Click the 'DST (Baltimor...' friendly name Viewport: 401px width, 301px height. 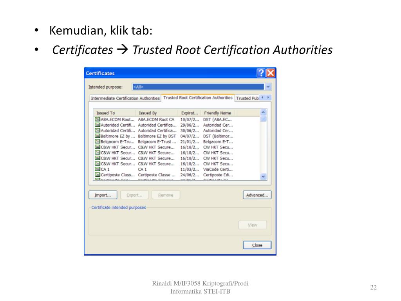[218, 136]
